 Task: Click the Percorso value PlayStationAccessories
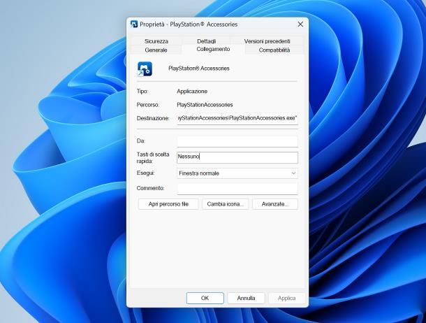205,105
